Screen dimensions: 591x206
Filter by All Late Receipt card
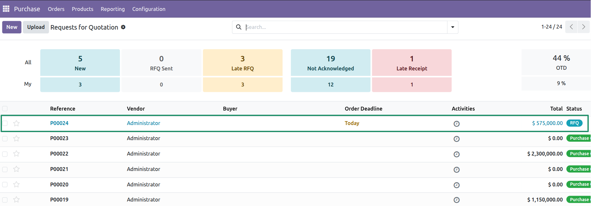tap(412, 63)
